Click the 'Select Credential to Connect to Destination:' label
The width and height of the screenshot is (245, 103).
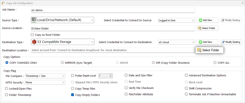[x=125, y=42]
